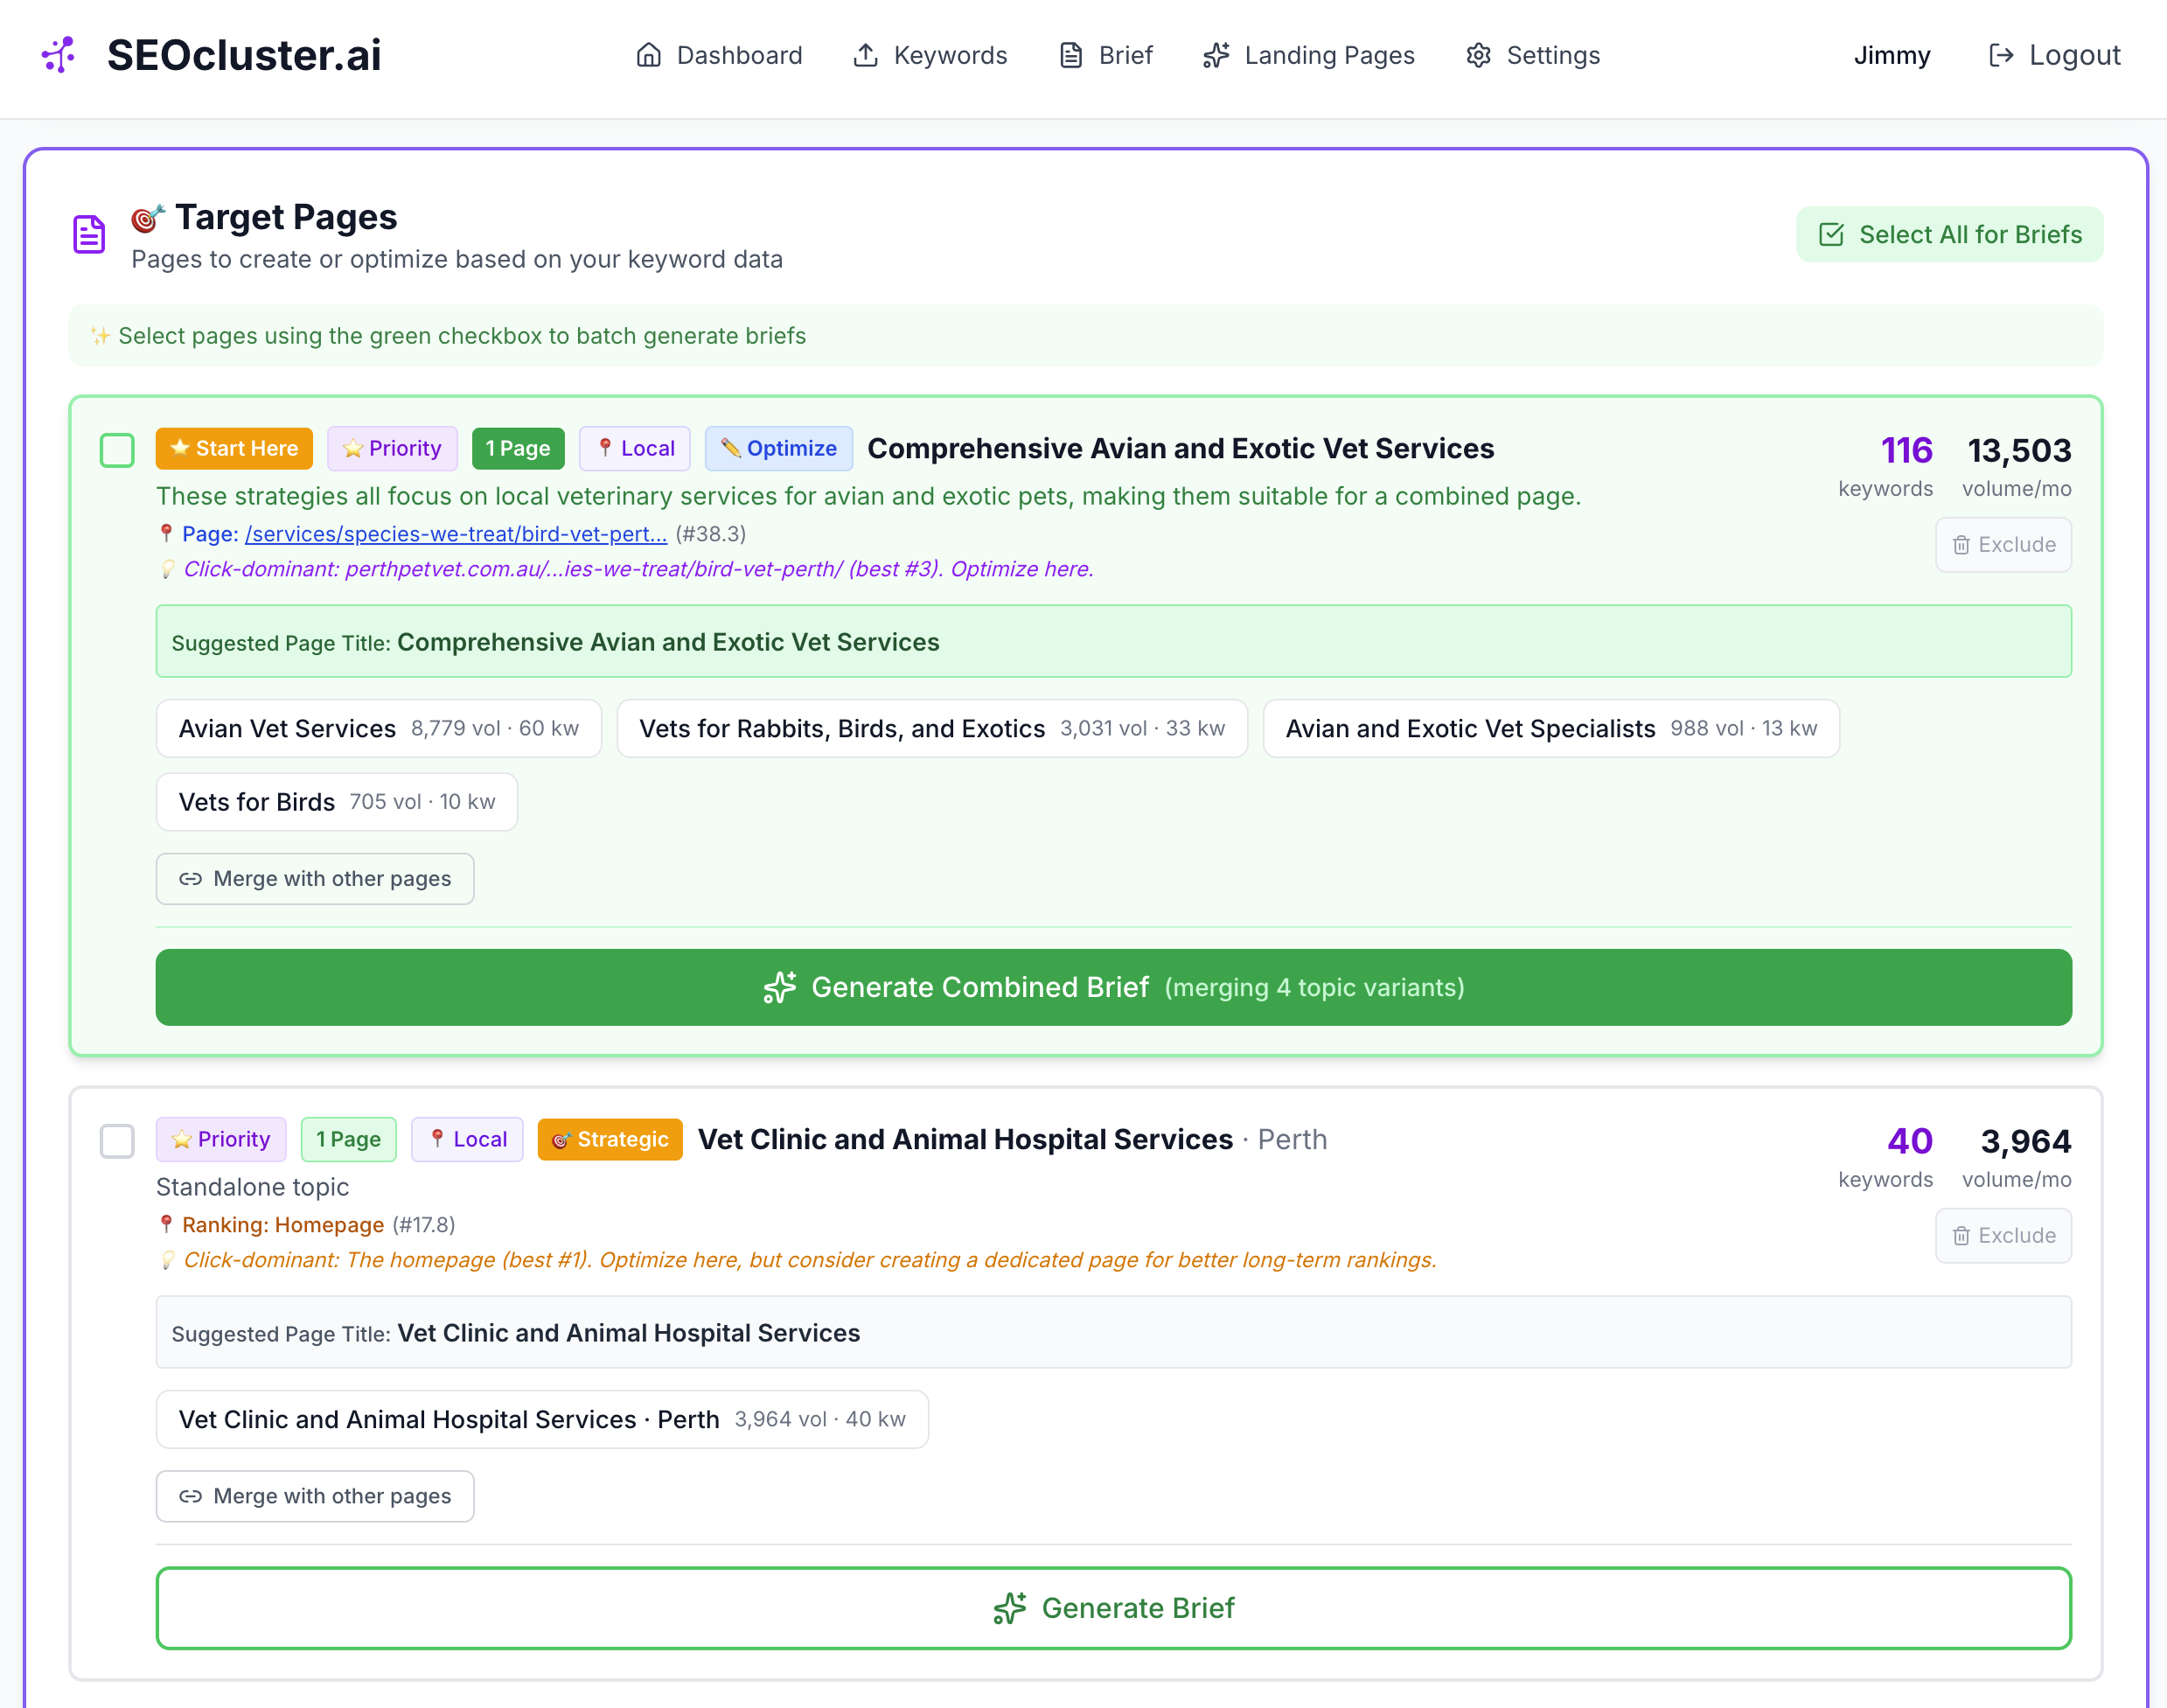Click the SEOcluster.ai logo icon
2167x1708 pixels.
point(57,56)
